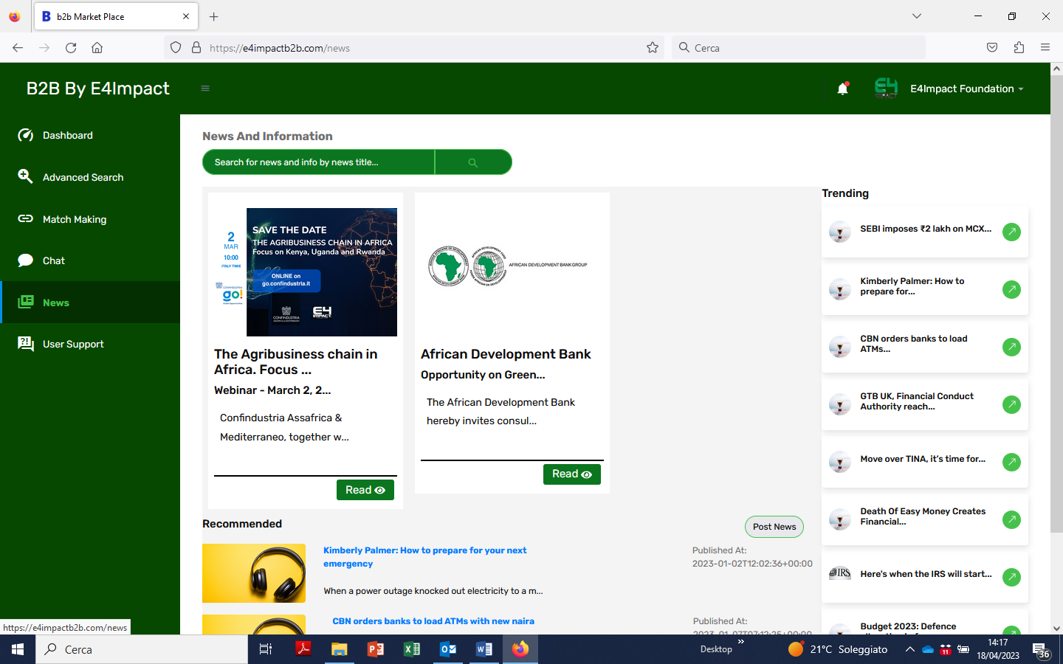Click the Save to Pocket icon
This screenshot has height=664, width=1063.
pyautogui.click(x=992, y=48)
